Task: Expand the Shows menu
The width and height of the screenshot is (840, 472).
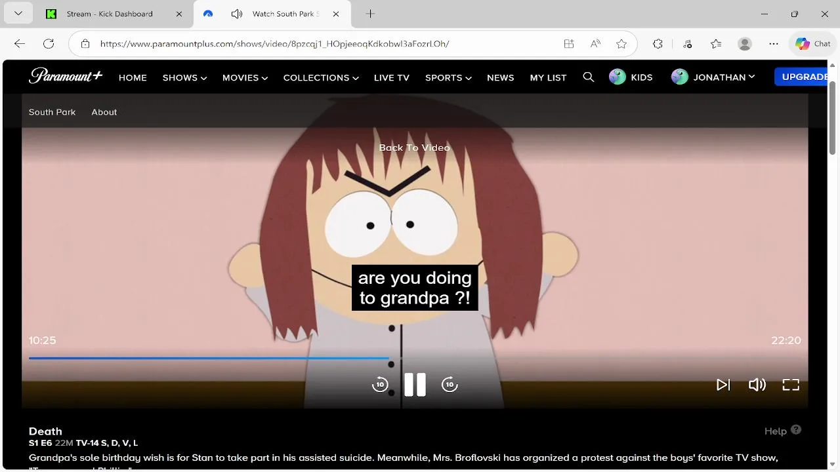Action: coord(184,77)
